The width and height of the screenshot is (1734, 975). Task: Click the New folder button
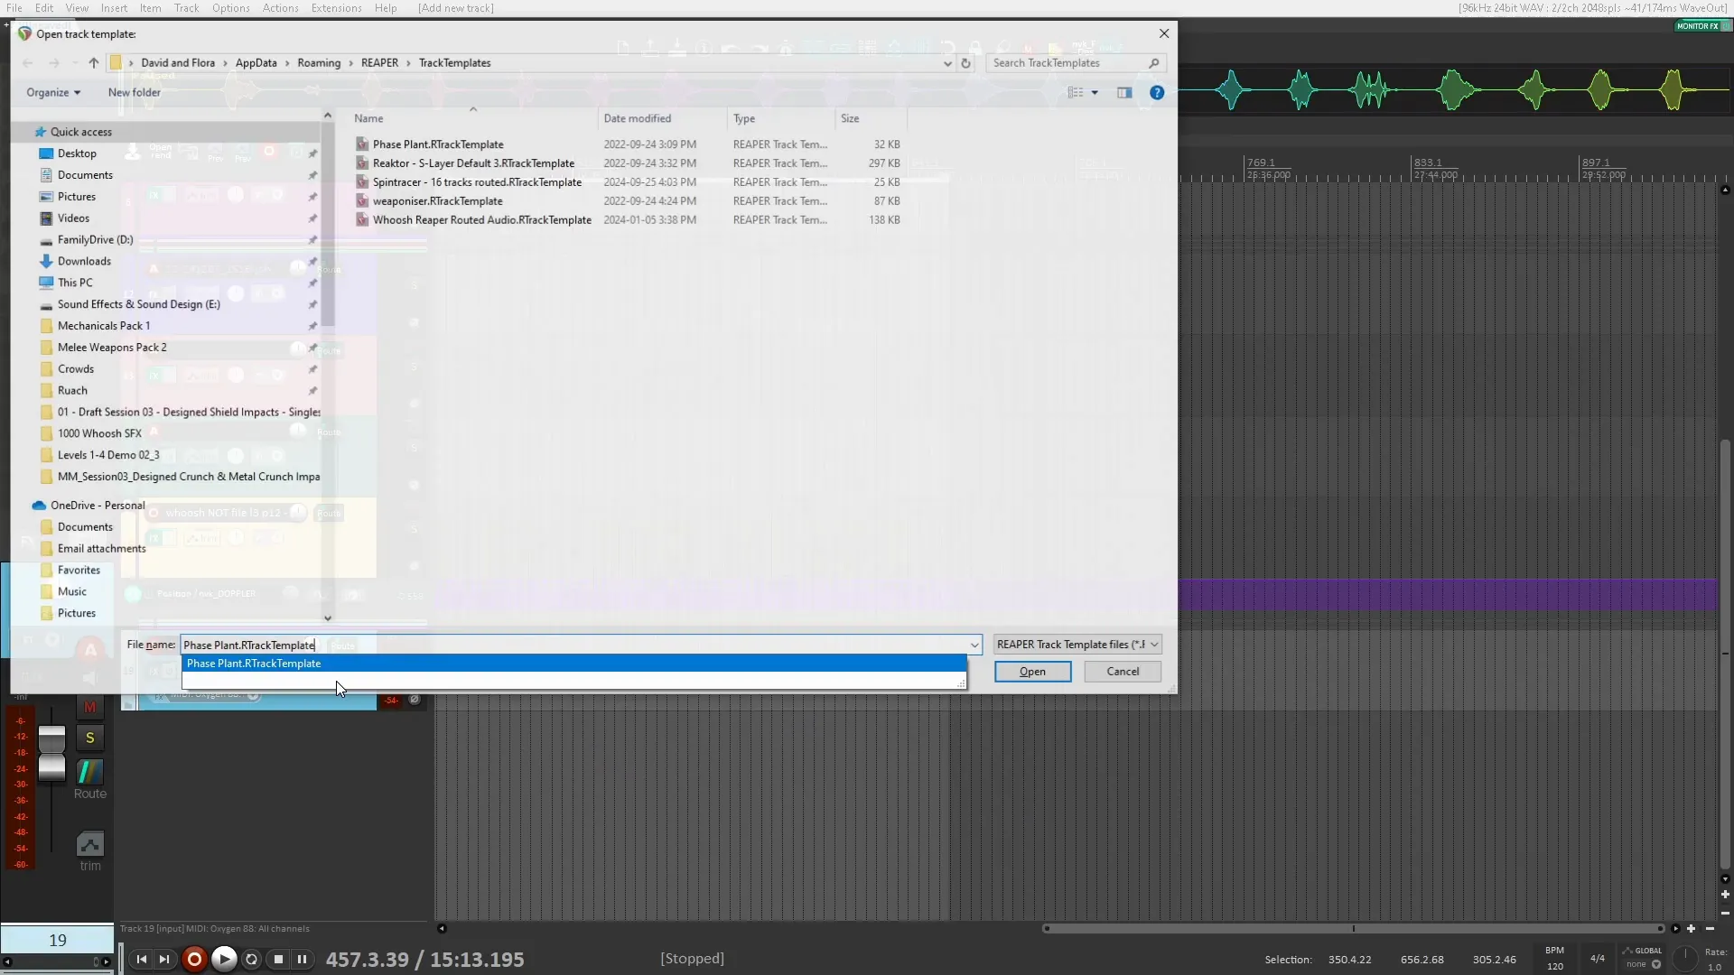tap(134, 92)
